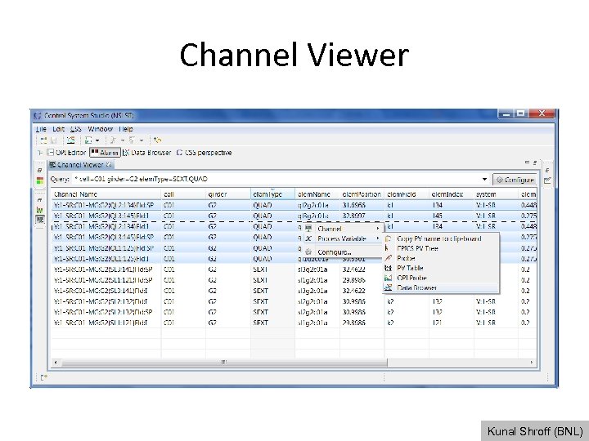
Task: Sort by the cell column header
Action: (x=183, y=194)
